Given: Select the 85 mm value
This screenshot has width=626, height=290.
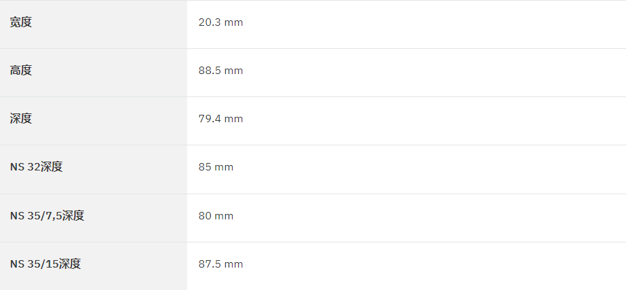Looking at the screenshot, I should click(x=216, y=167).
